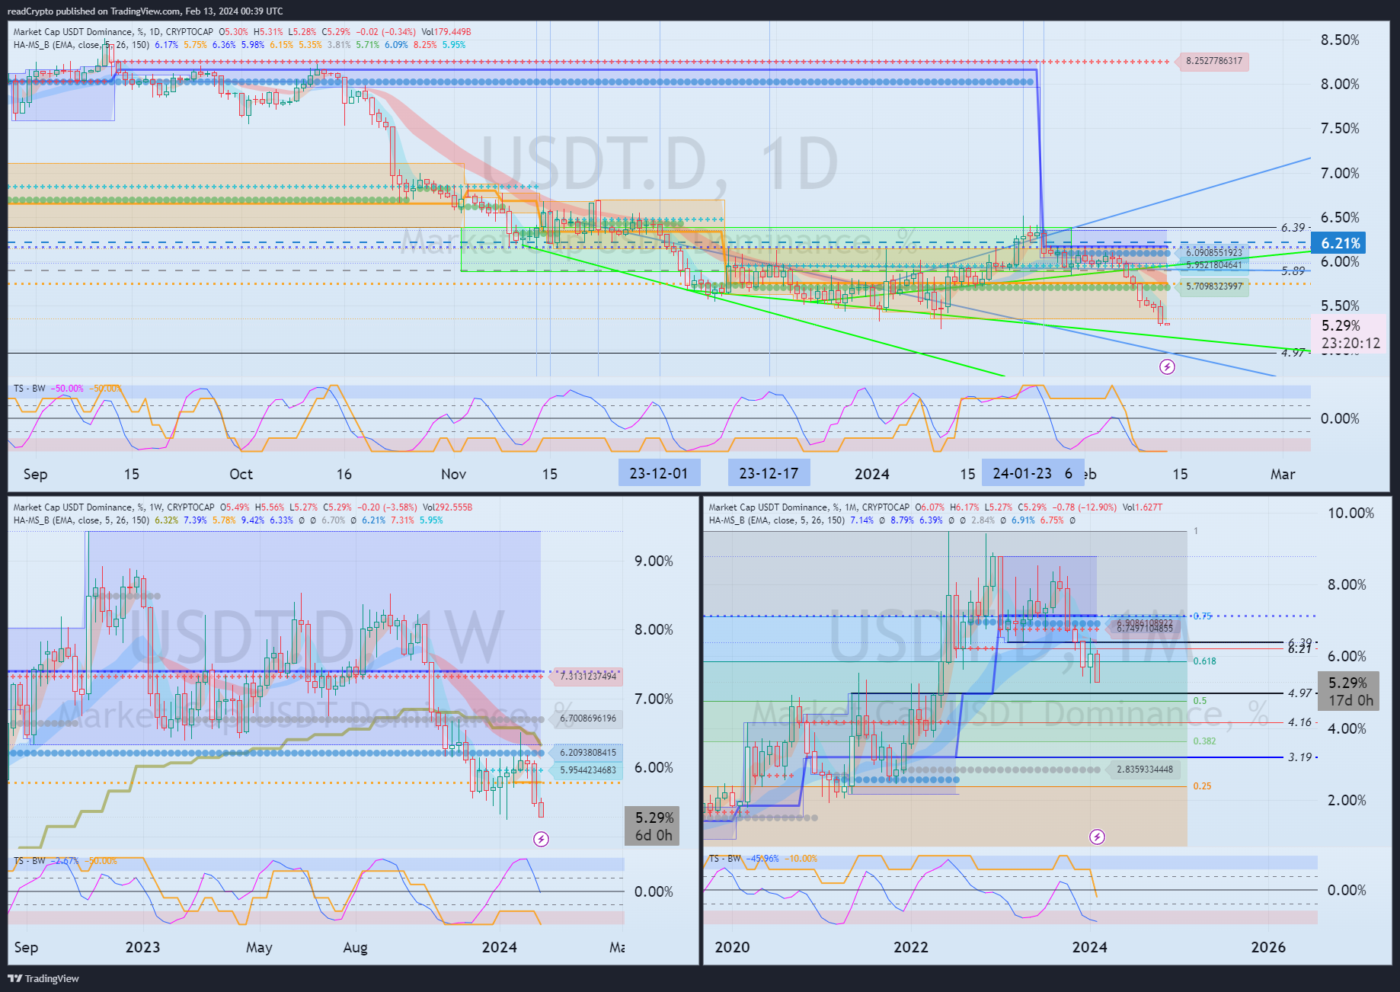1400x992 pixels.
Task: Click the 24-01-23 date marker on the time axis
Action: pos(1022,473)
